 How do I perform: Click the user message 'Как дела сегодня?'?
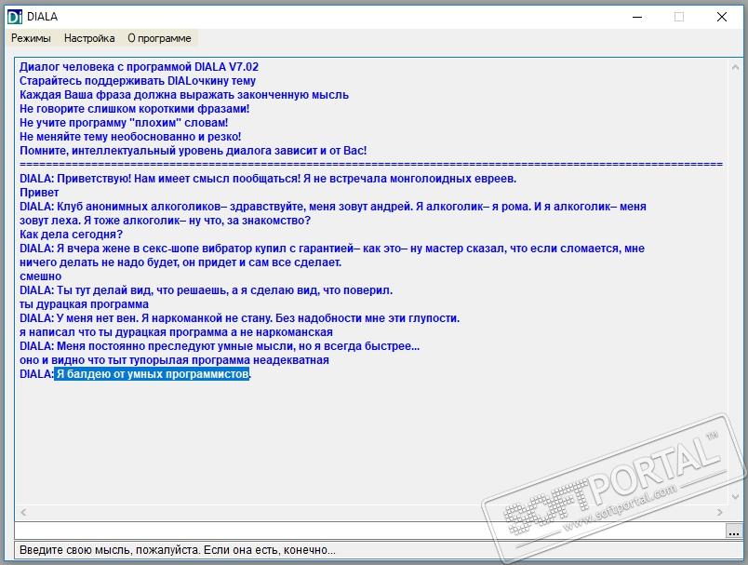pos(71,235)
